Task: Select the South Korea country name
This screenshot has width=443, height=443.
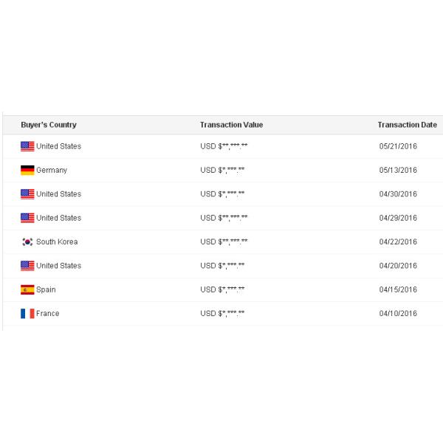Action: (x=57, y=242)
